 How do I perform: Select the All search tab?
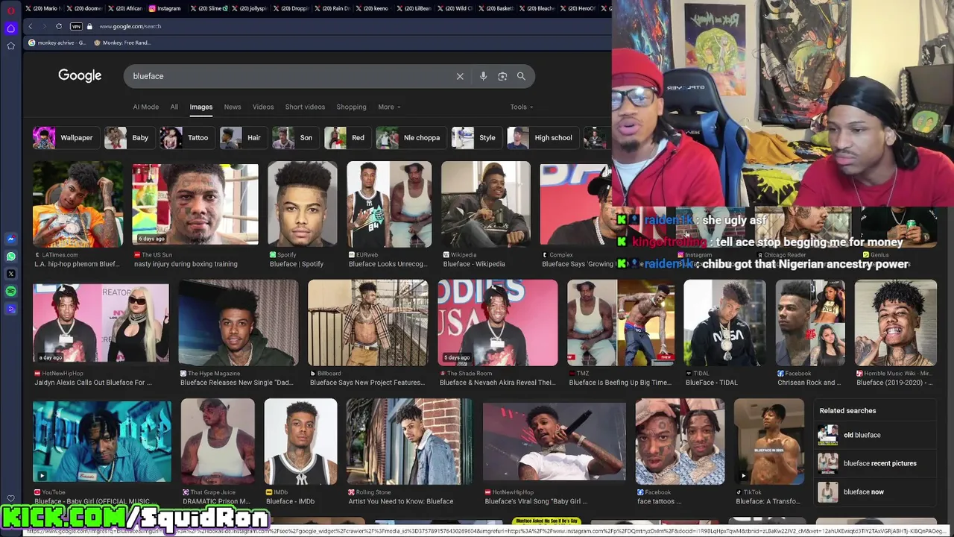pyautogui.click(x=174, y=107)
